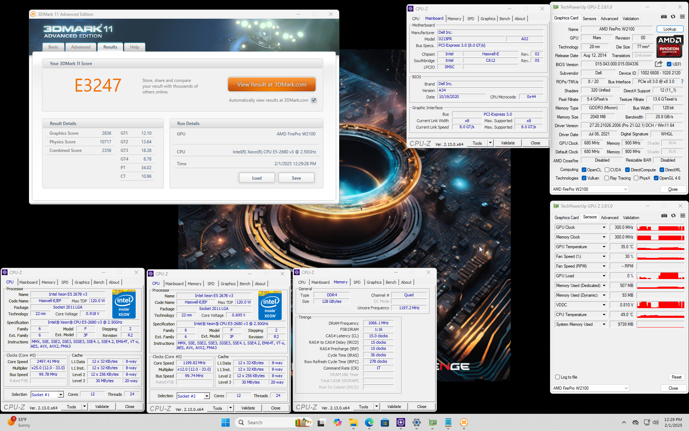The height and width of the screenshot is (431, 689).
Task: Toggle the DirectML checkbox
Action: click(662, 170)
